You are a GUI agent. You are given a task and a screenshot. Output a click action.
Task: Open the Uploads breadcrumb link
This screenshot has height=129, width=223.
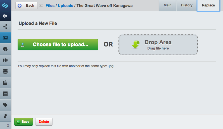[65, 6]
